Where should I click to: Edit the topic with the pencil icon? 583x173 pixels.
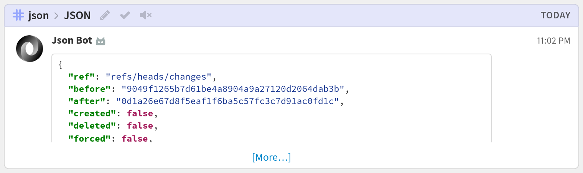(x=105, y=15)
